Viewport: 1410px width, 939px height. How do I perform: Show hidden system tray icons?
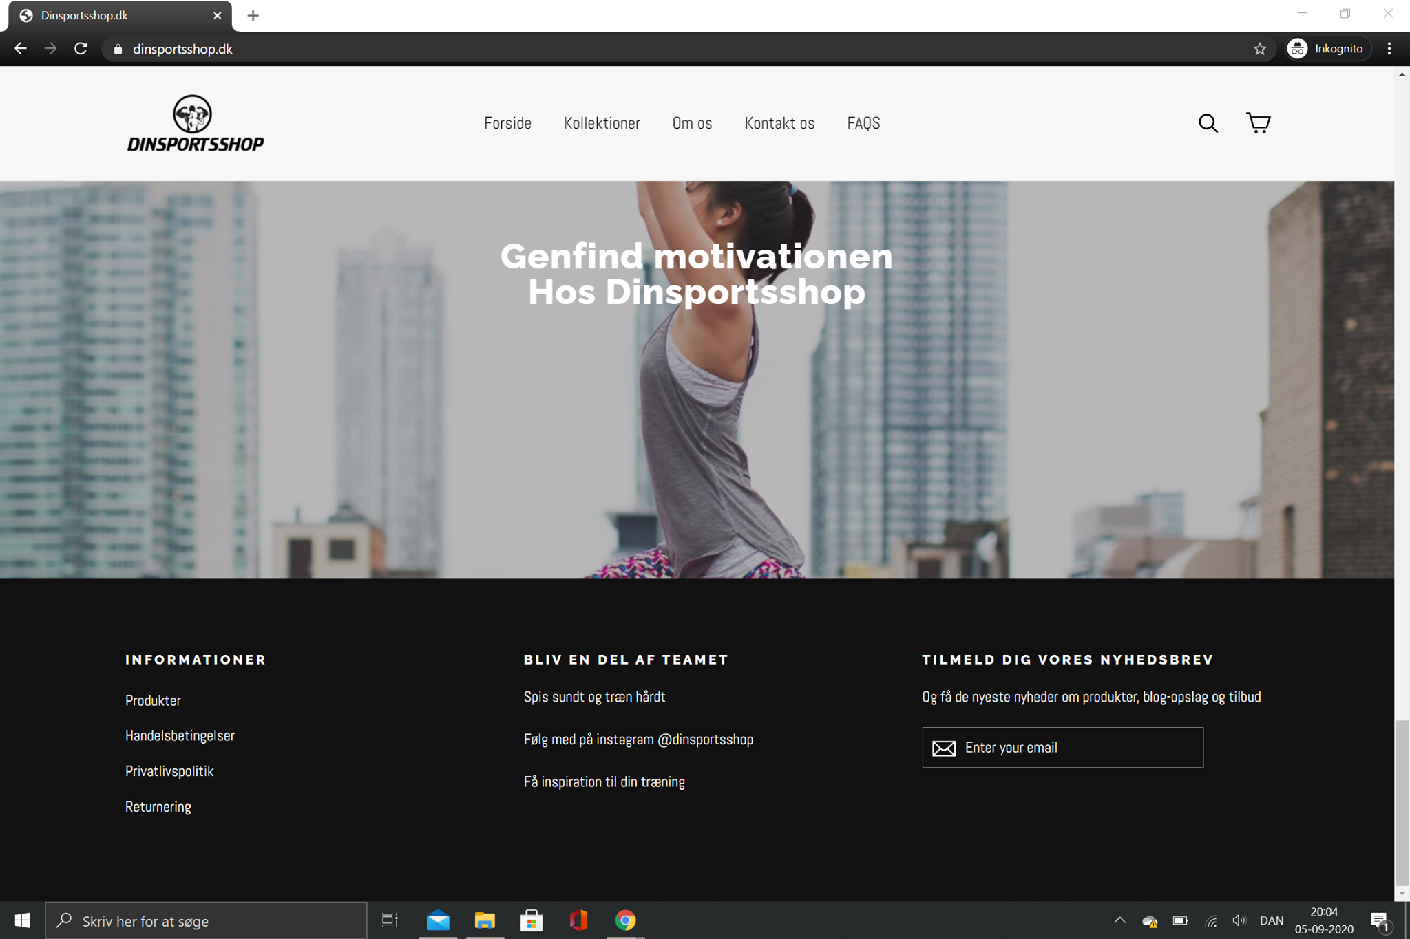(x=1119, y=920)
